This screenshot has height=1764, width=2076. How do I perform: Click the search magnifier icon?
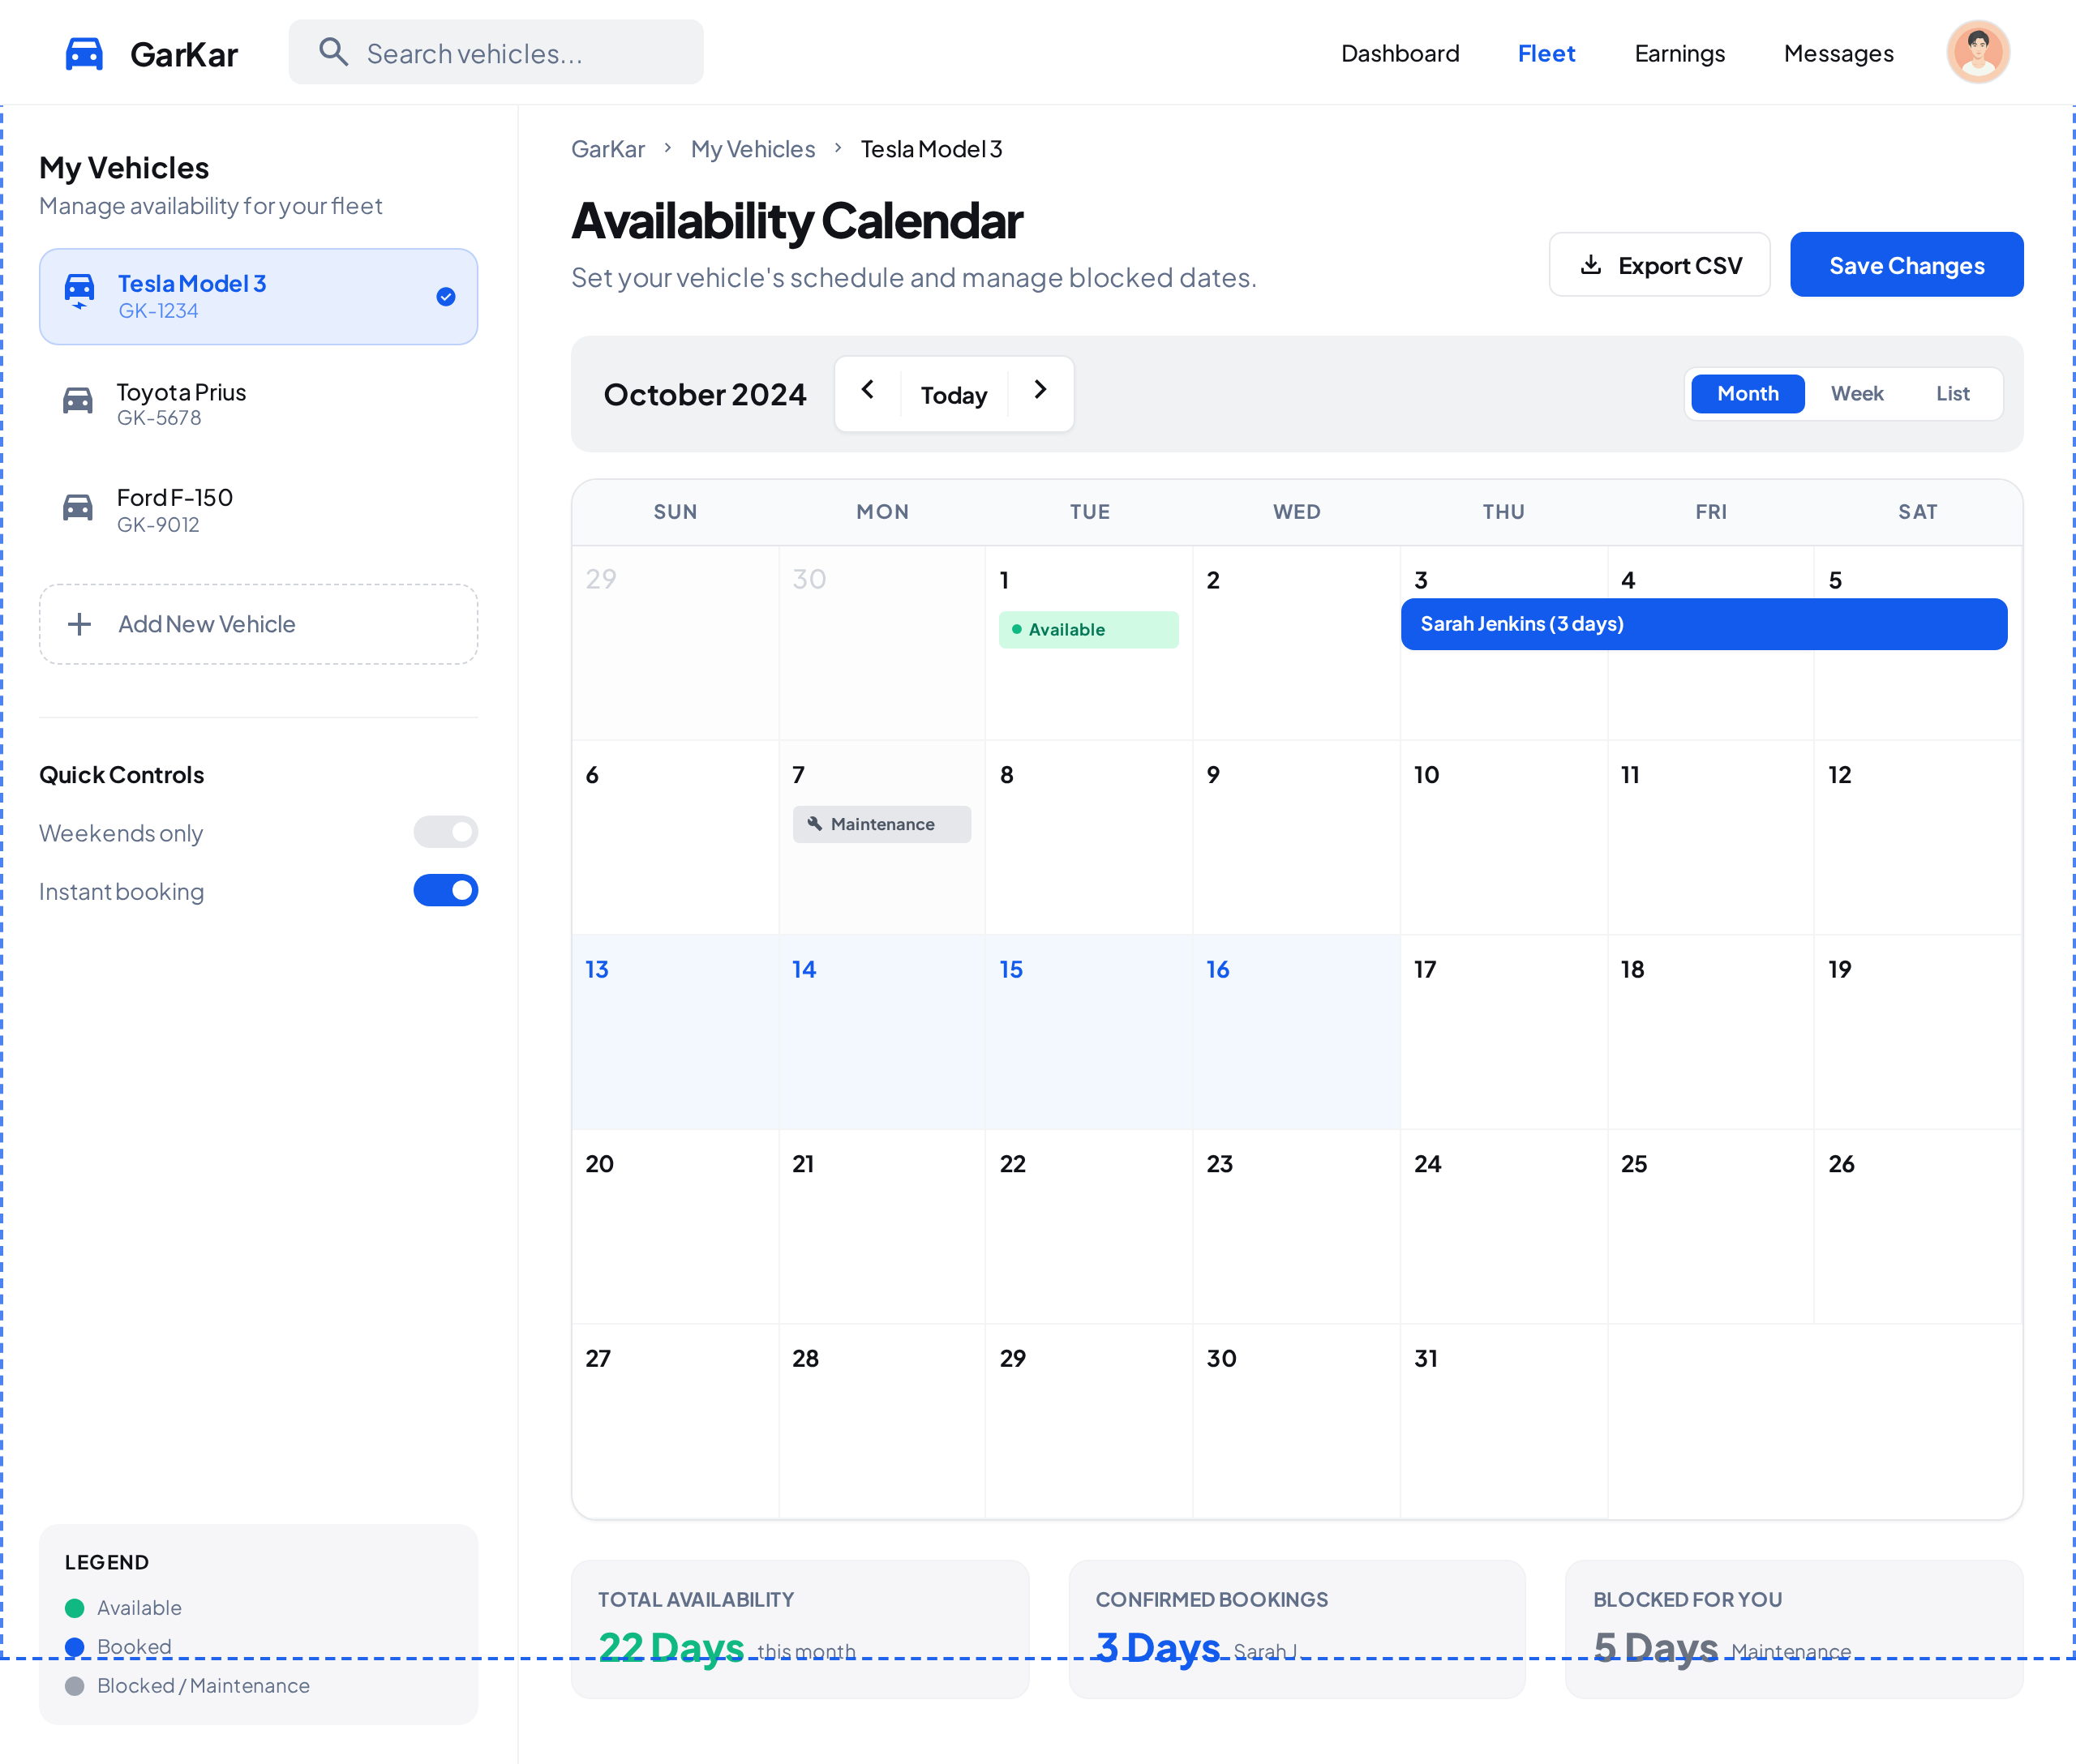(333, 52)
